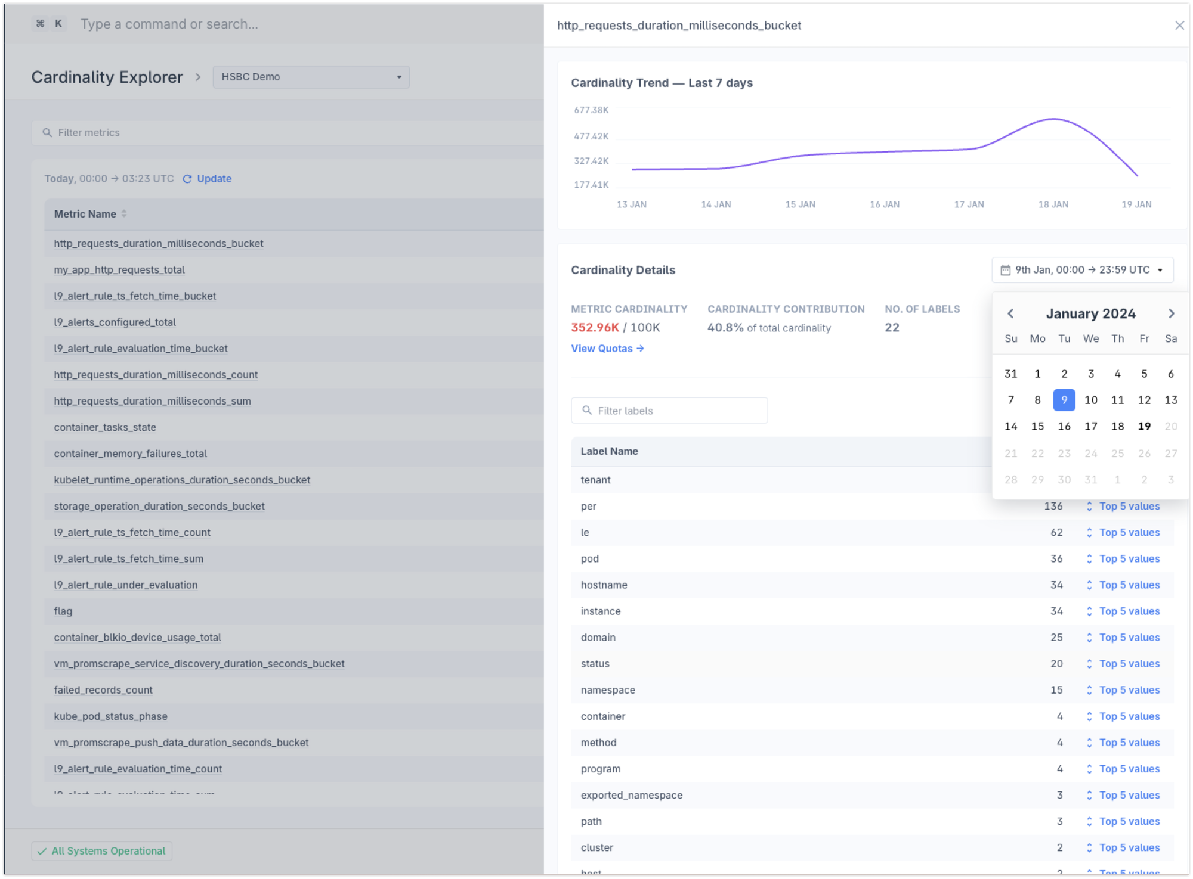Select January 15 in the calendar

[1037, 426]
